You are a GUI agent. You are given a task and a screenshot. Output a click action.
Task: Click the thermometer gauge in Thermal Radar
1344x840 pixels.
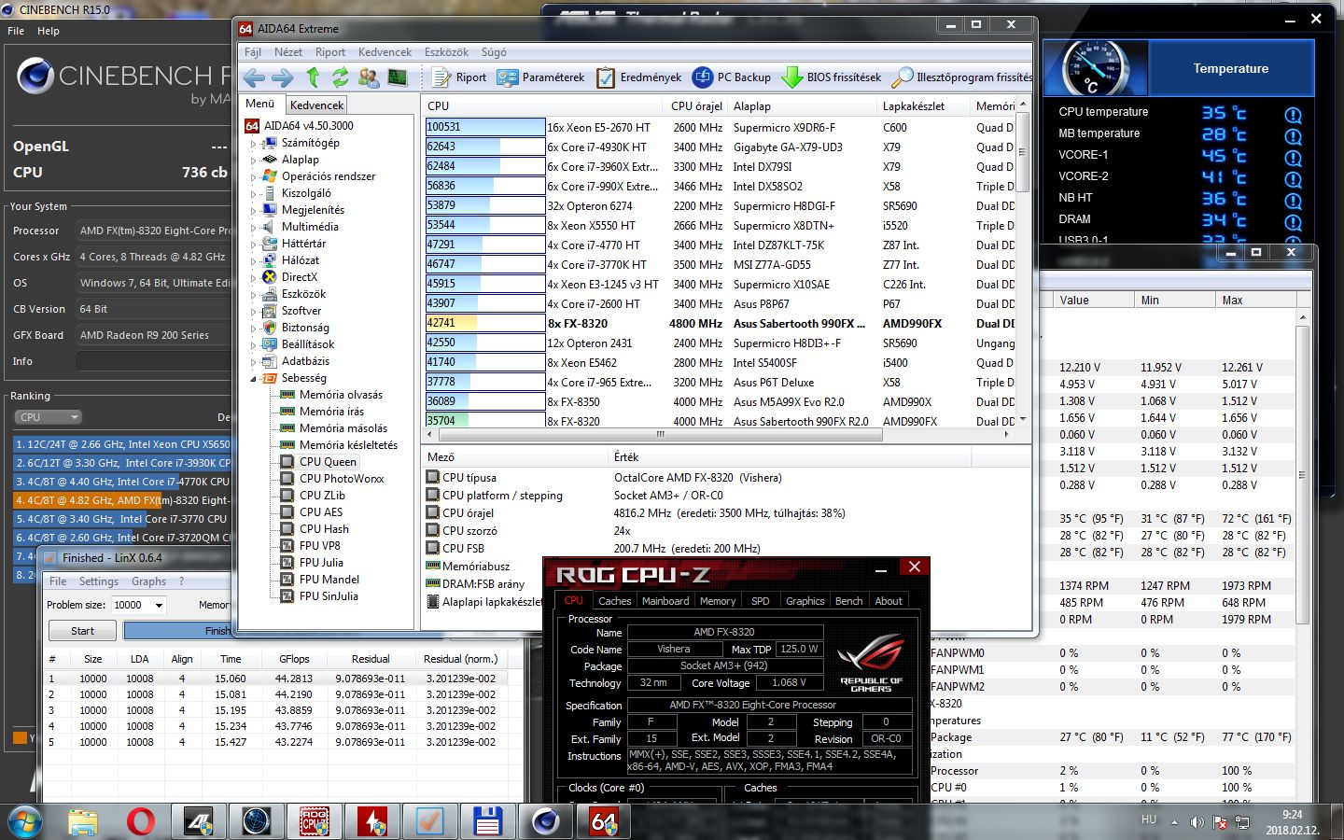click(x=1096, y=68)
